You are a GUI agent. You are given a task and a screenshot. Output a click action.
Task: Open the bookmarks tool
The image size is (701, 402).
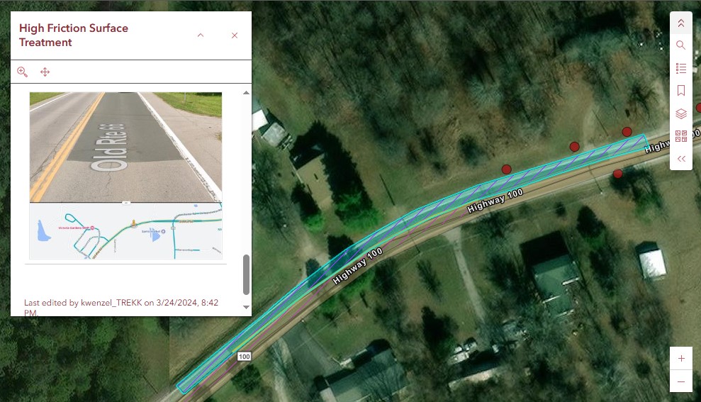[x=680, y=91]
